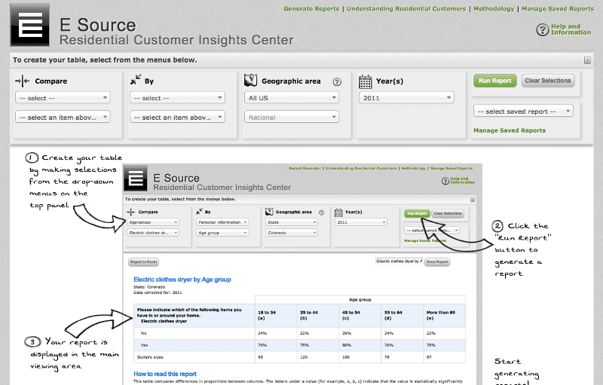The image size is (603, 385).
Task: Collapse the selection panel using the corner icon
Action: tap(587, 60)
